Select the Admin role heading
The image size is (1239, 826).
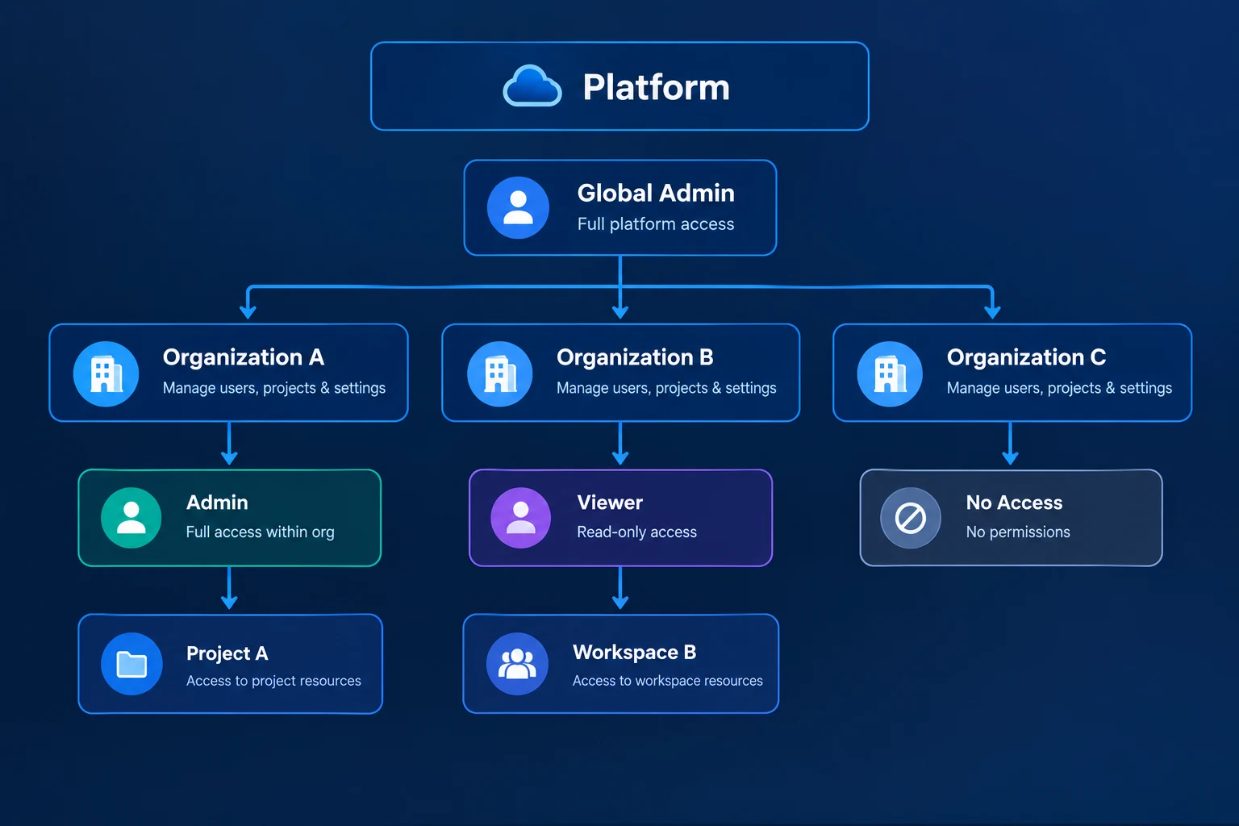tap(217, 503)
